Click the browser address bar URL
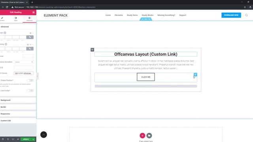This screenshot has width=253, height=142. [60, 7]
